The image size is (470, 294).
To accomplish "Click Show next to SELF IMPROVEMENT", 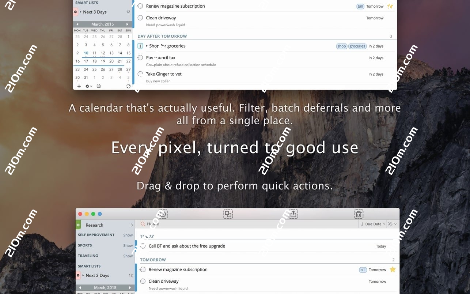I will 128,235.
